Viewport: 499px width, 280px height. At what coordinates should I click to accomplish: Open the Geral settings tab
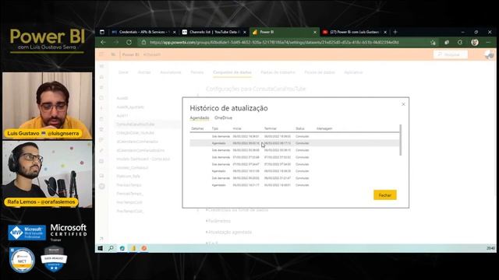tap(123, 72)
